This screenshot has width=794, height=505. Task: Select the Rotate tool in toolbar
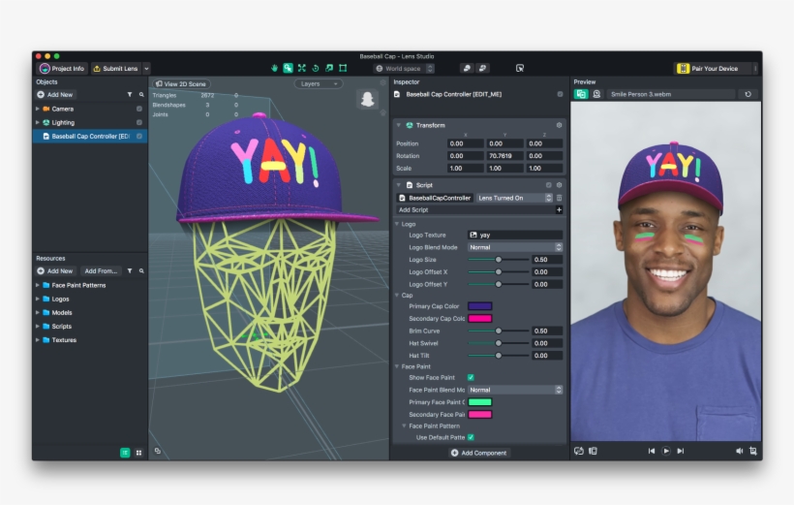pyautogui.click(x=315, y=68)
